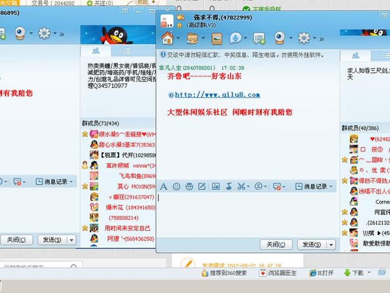
Task: Open the emoji smiley picker
Action: [x=176, y=187]
